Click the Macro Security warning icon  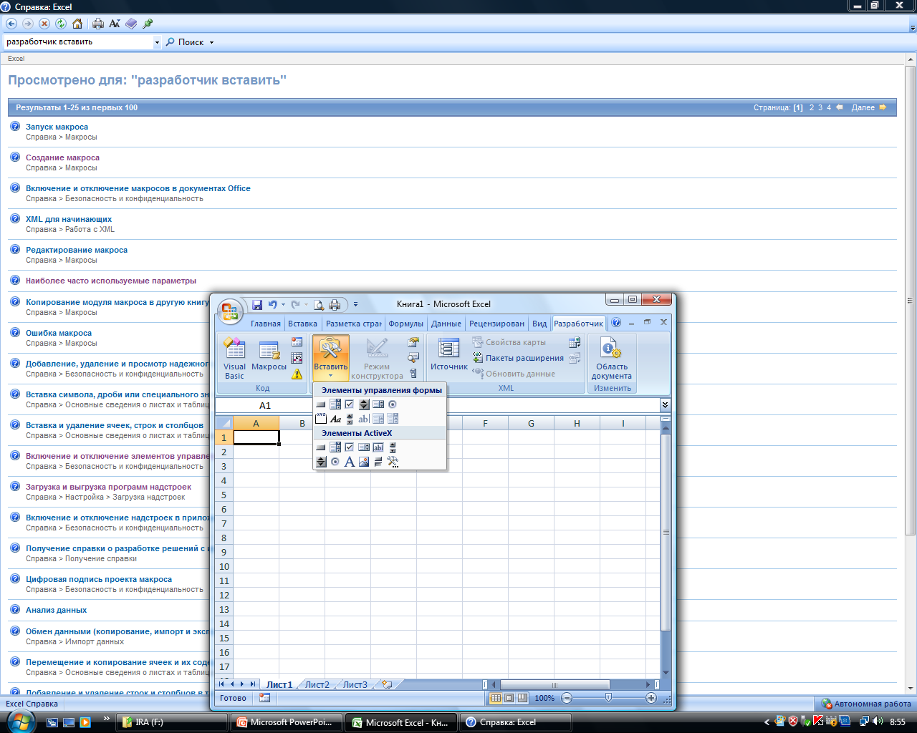297,374
